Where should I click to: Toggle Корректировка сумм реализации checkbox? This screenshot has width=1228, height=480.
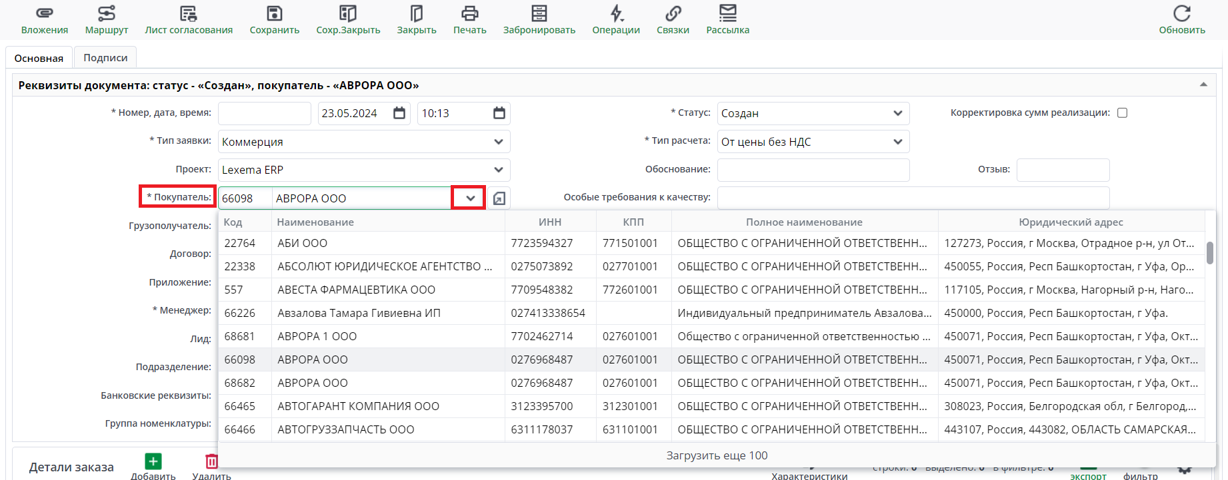(x=1123, y=113)
